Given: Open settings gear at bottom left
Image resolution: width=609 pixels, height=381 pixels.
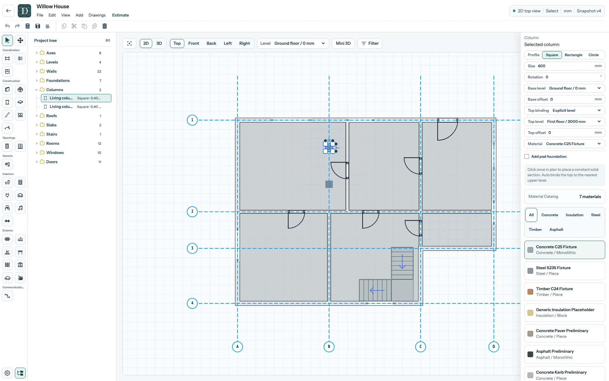Looking at the screenshot, I should tap(7, 373).
